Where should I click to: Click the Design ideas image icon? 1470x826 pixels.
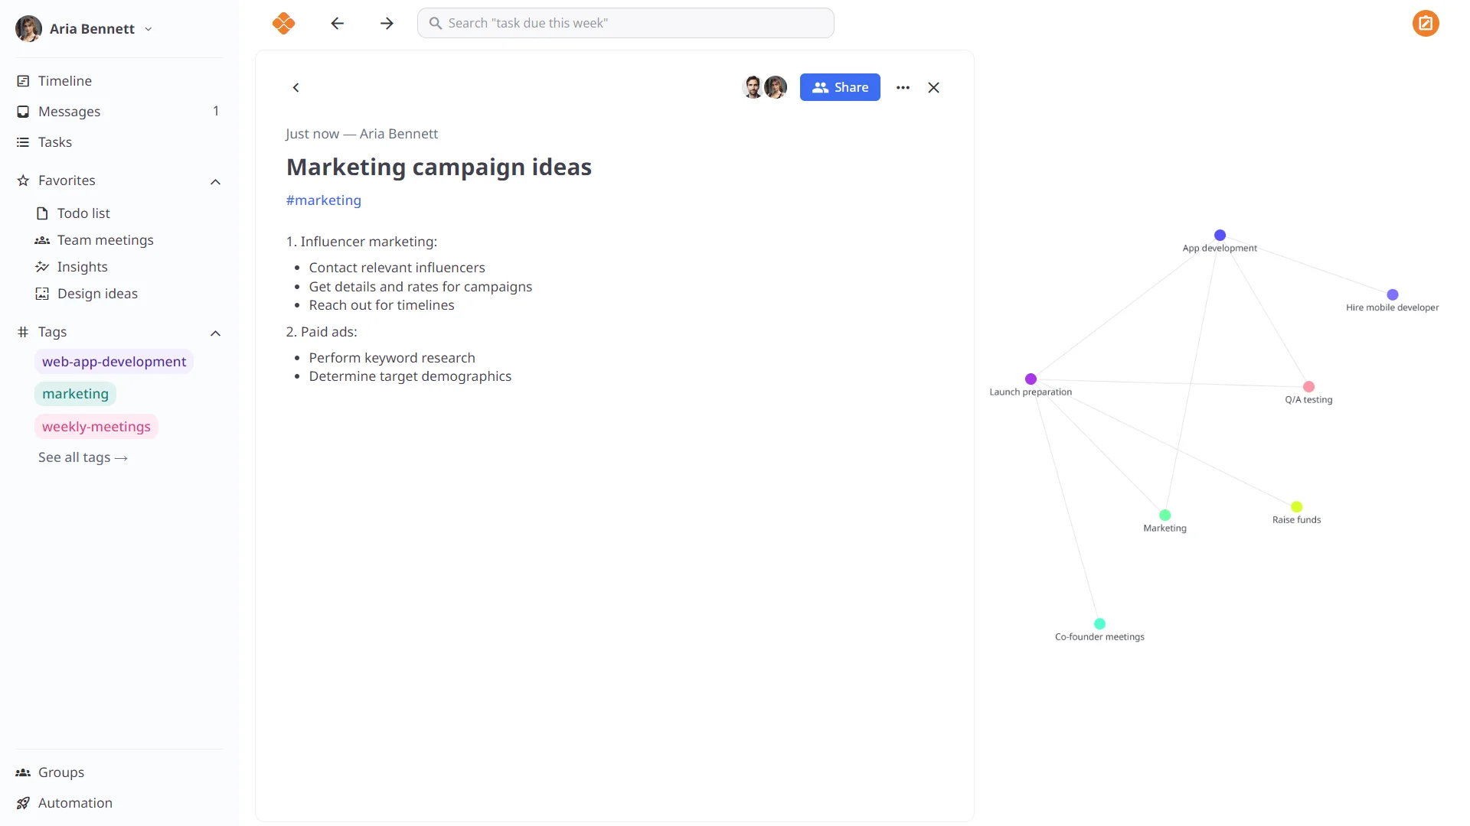coord(43,293)
